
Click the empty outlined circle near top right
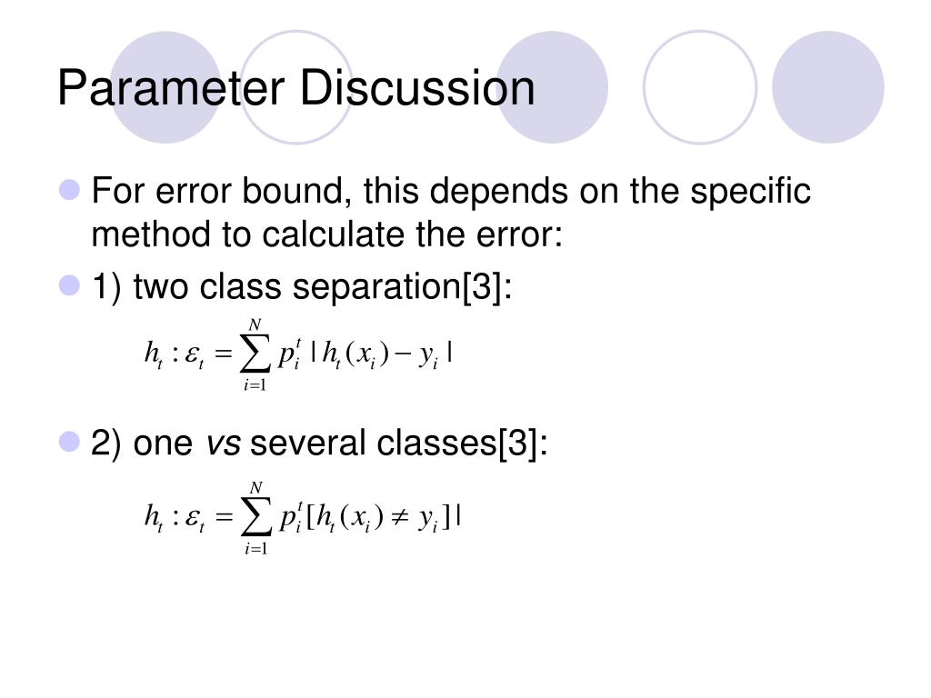click(700, 87)
